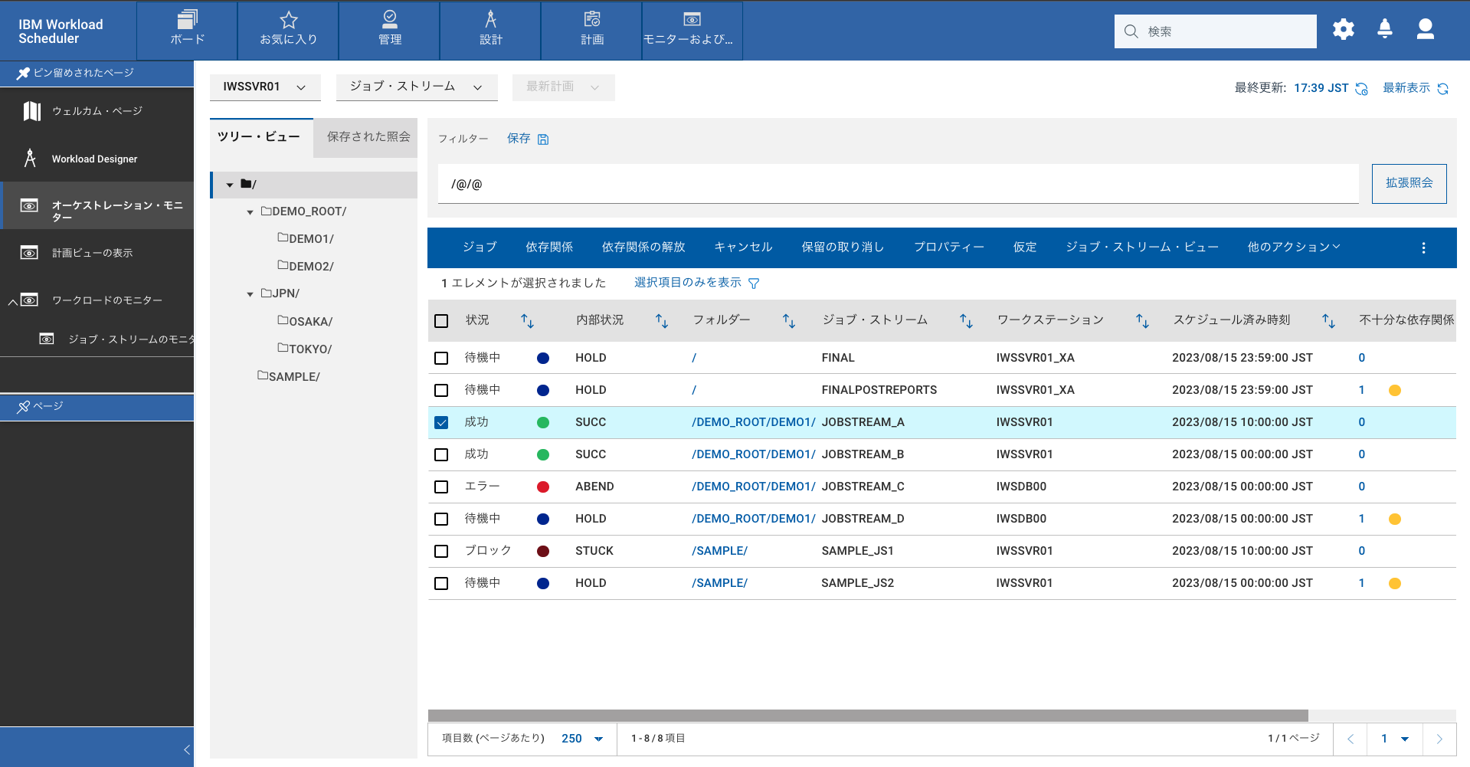Change items per page 250 dropdown

coord(582,739)
